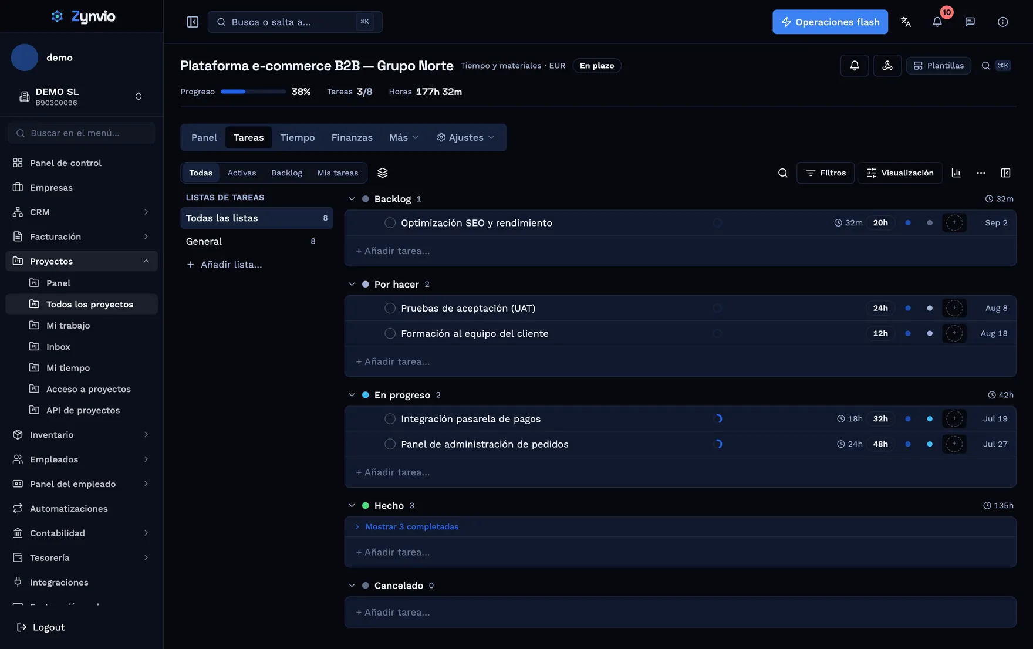The width and height of the screenshot is (1033, 649).
Task: Select the General task list
Action: pyautogui.click(x=256, y=241)
